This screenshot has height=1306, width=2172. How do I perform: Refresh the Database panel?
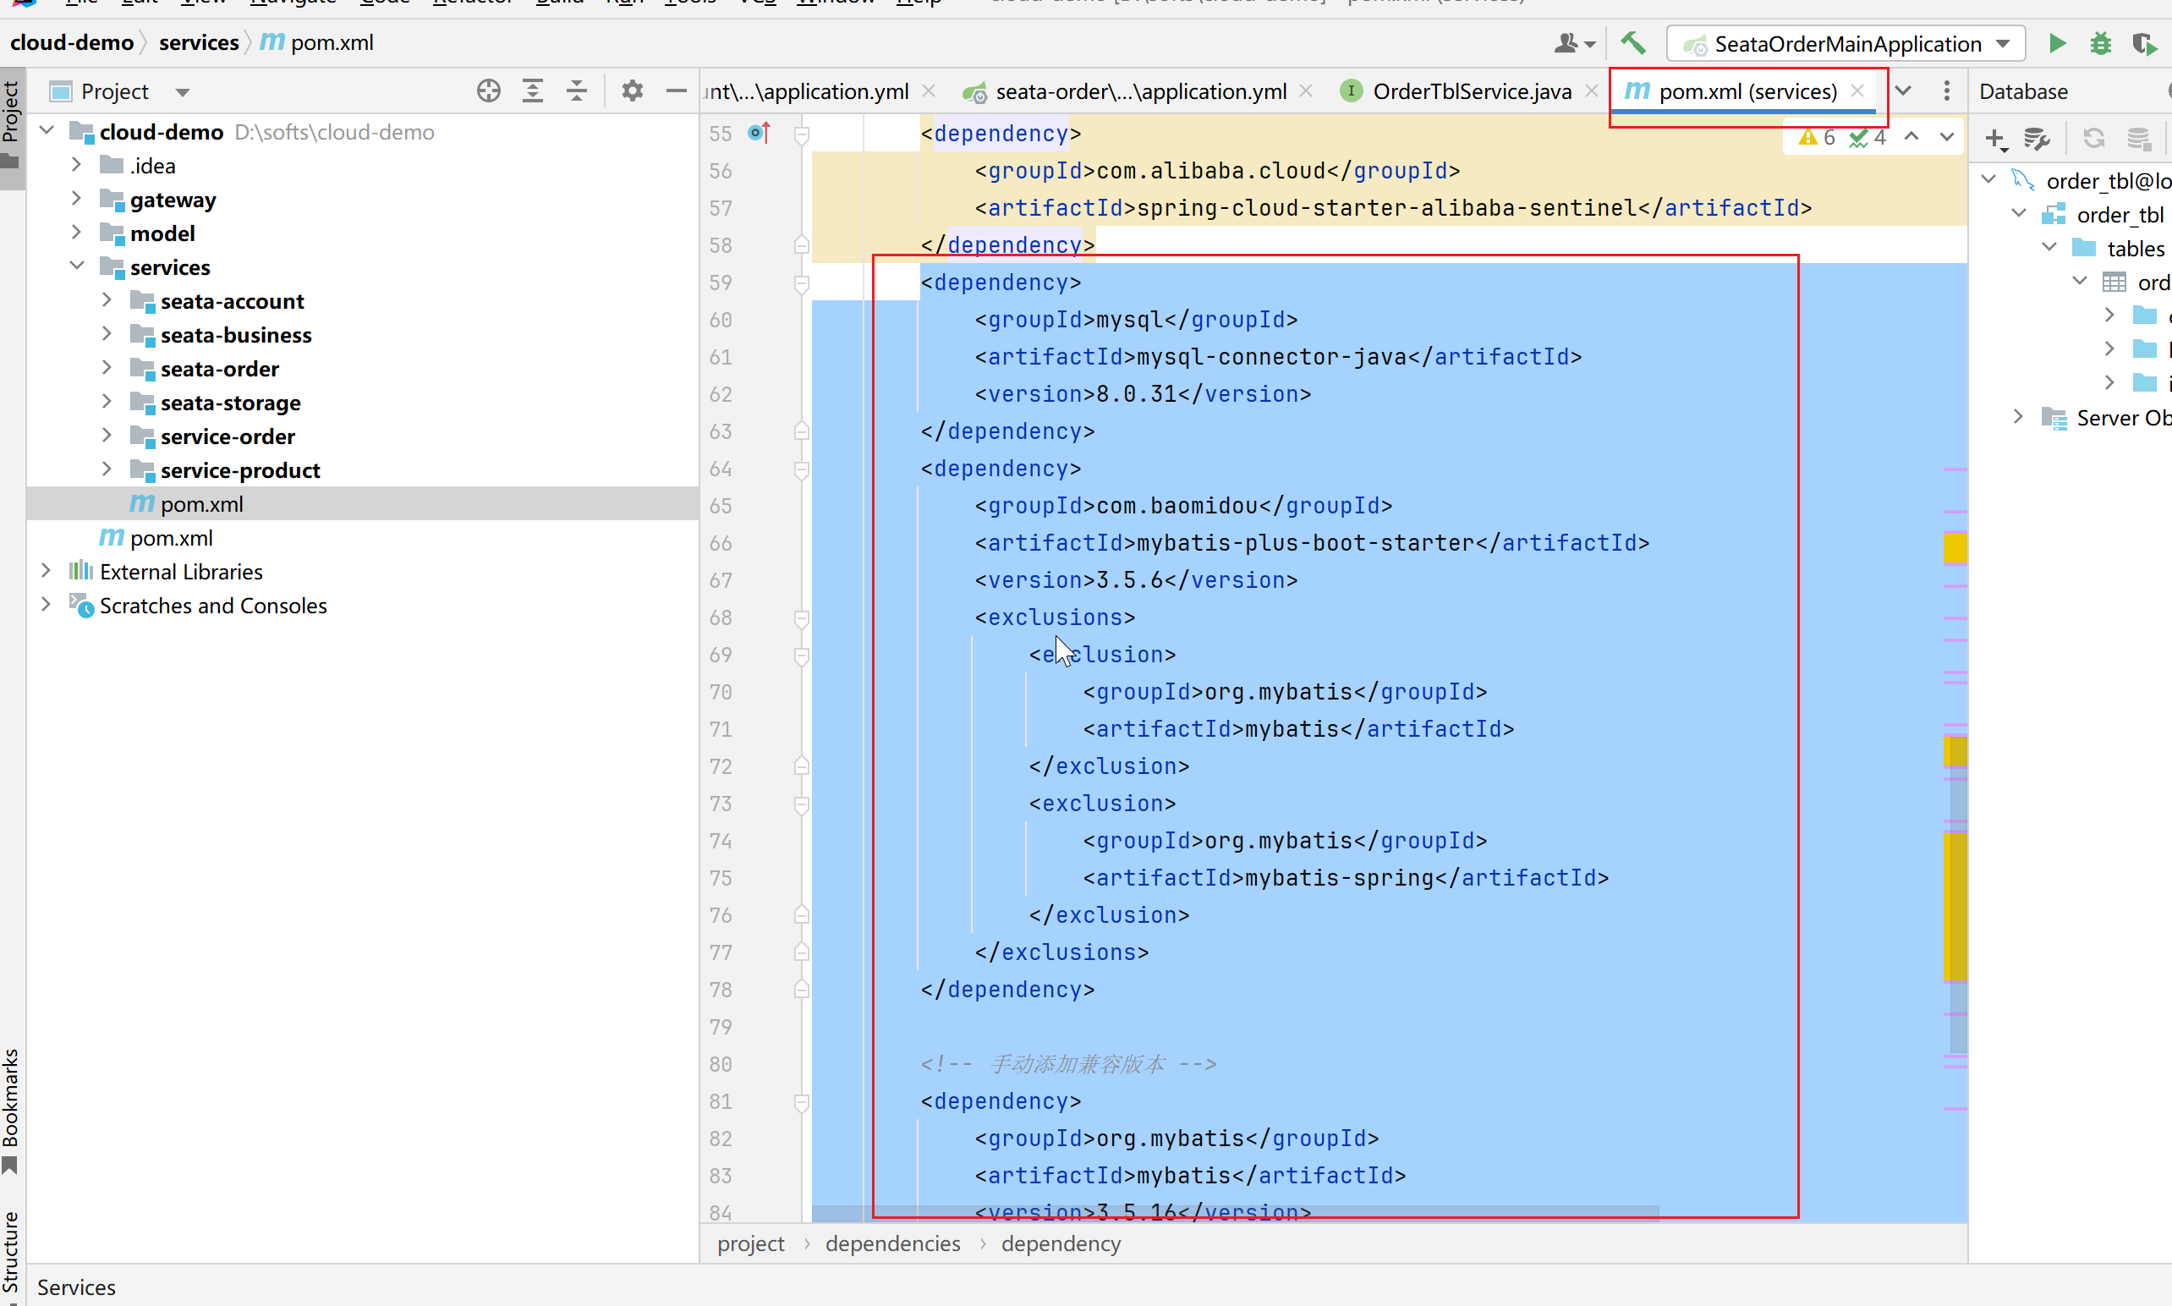2093,139
